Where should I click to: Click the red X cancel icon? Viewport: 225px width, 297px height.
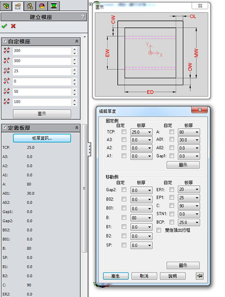(x=13, y=26)
